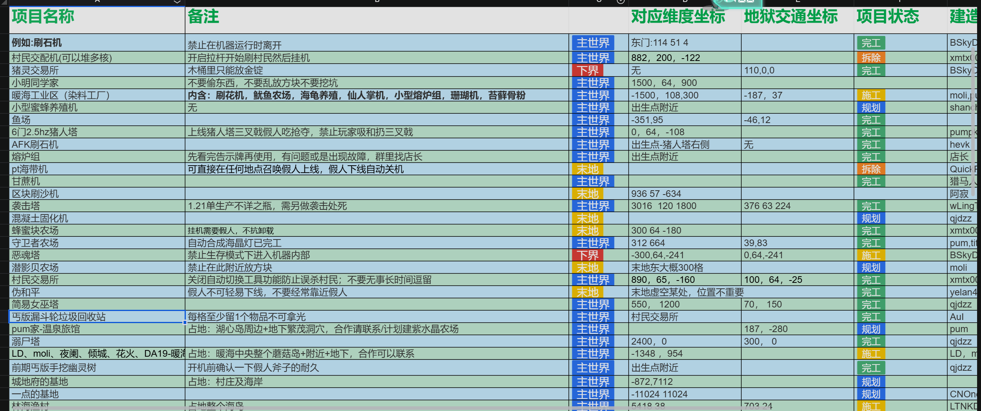Open 下界 dimension tag in 恶魂塔 row
981x411 pixels.
(588, 255)
